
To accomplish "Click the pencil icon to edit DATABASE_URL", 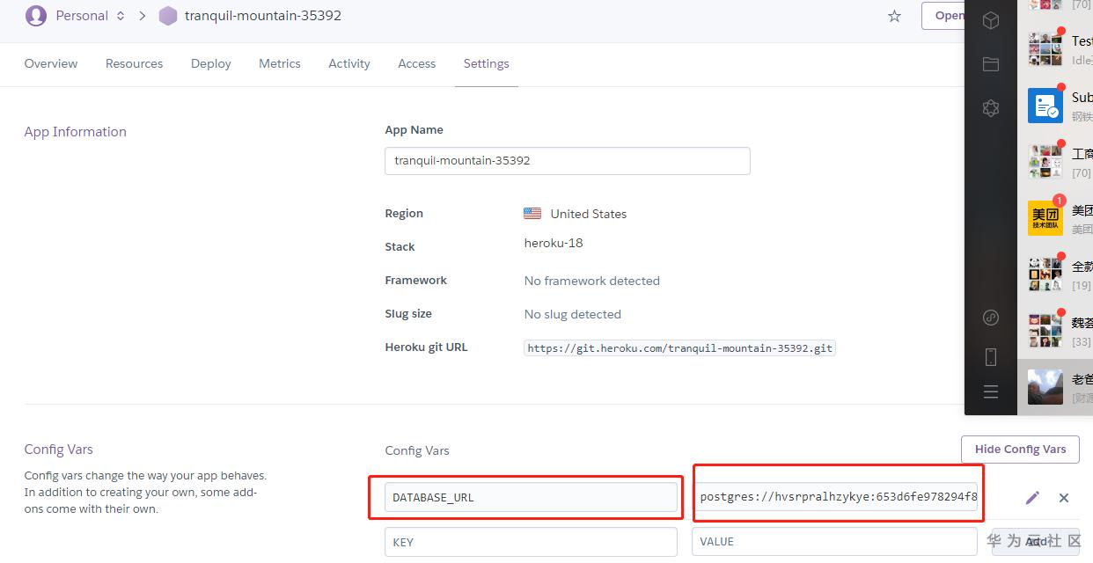I will point(1032,498).
